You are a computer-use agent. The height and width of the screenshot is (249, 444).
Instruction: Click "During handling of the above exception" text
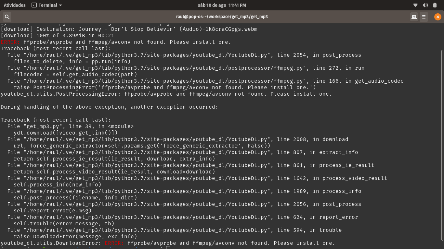pyautogui.click(x=110, y=107)
